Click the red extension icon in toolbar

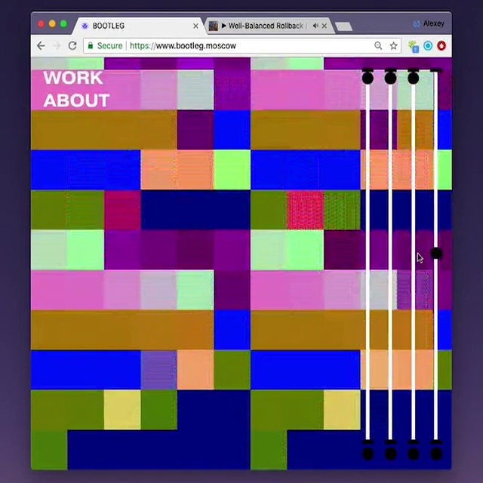tap(441, 46)
